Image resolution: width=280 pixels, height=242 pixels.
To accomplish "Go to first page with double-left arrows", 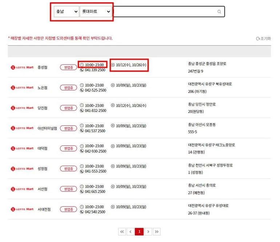I will (x=122, y=232).
